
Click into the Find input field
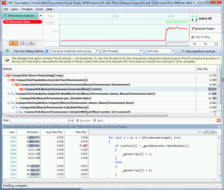click(39, 120)
